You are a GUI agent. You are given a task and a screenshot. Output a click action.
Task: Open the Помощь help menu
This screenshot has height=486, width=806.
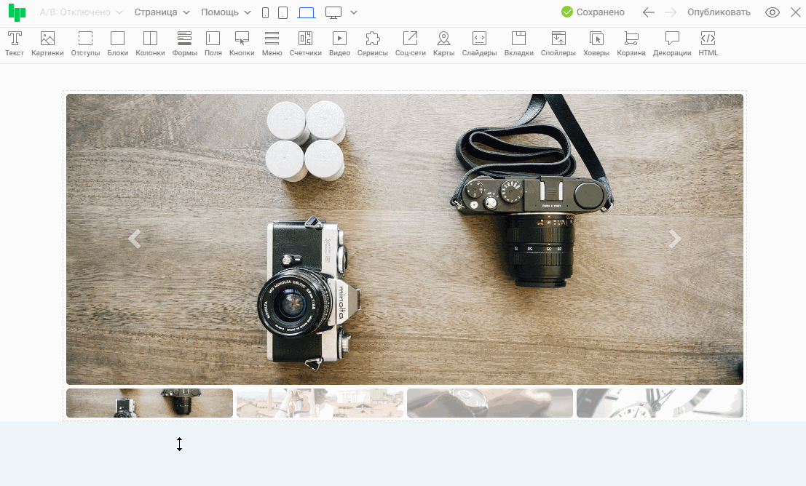[x=226, y=12]
